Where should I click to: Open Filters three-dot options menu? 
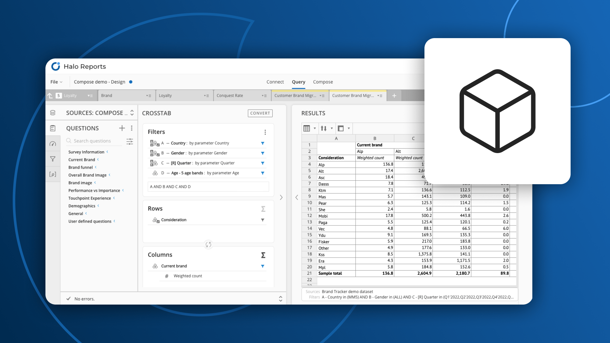(x=265, y=132)
